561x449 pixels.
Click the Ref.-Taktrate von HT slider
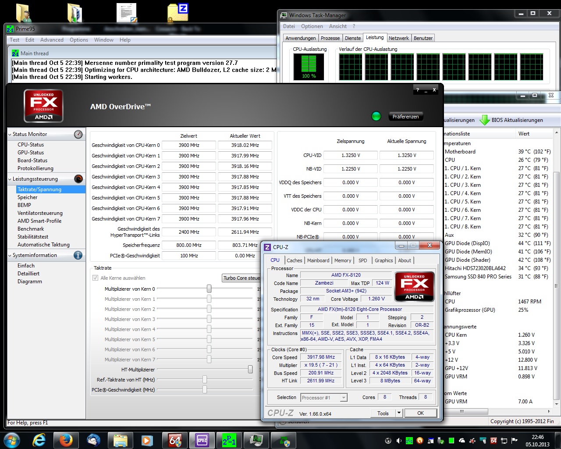tap(205, 379)
